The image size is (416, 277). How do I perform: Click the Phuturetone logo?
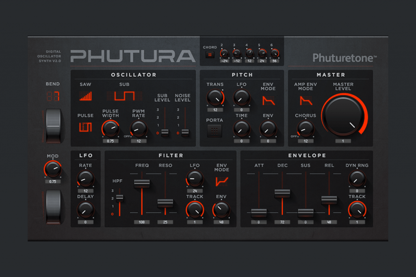(x=344, y=58)
